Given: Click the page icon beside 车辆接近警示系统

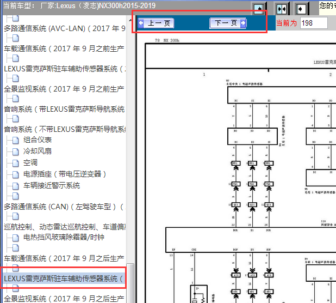Looking at the screenshot, I should 15,186.
